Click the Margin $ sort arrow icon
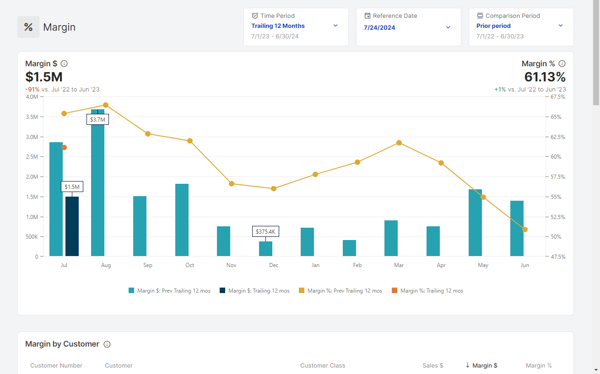 click(467, 365)
